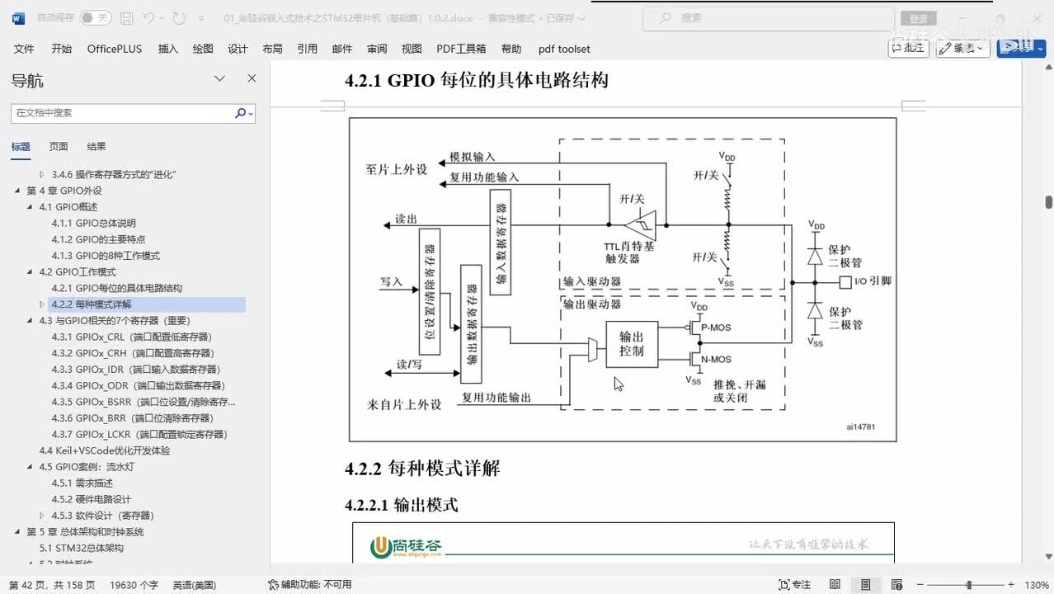The width and height of the screenshot is (1054, 594).
Task: Select the 结果 navigation tab
Action: (96, 147)
